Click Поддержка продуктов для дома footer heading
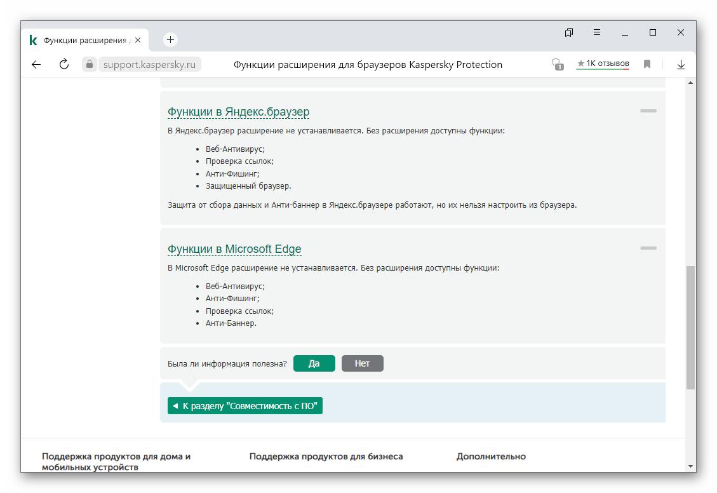 (116, 461)
